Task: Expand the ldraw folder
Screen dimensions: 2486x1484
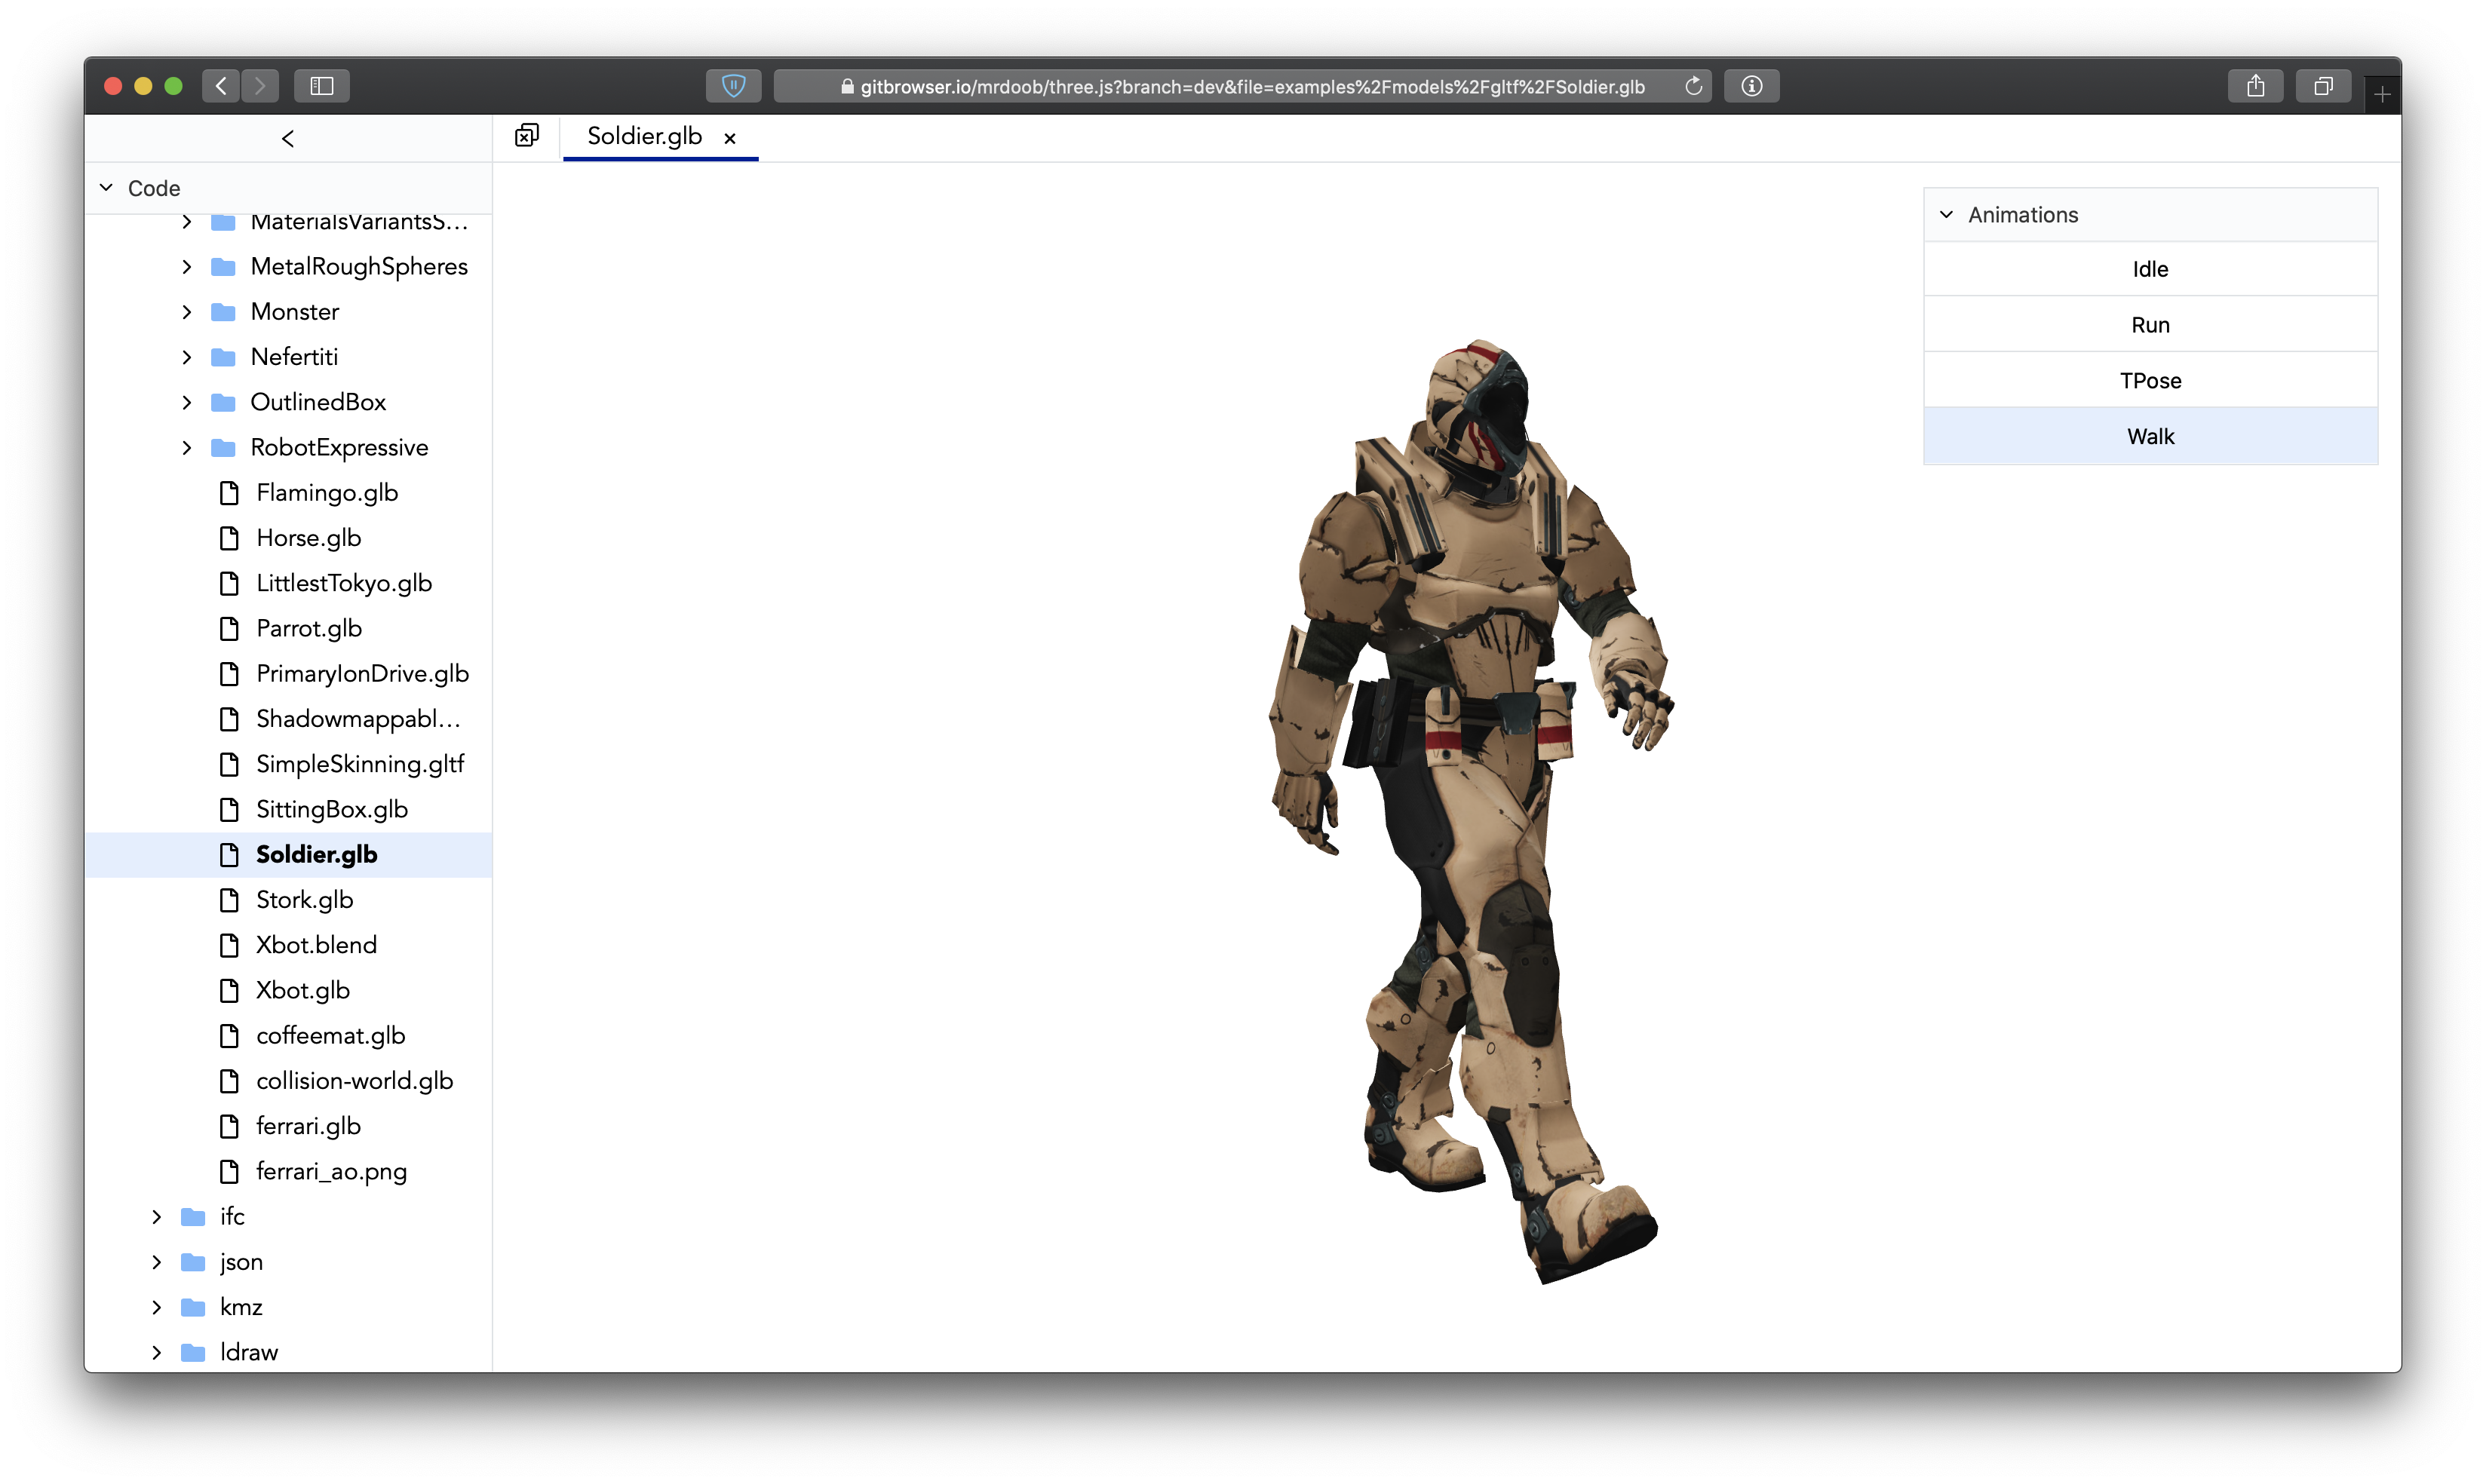Action: [157, 1352]
